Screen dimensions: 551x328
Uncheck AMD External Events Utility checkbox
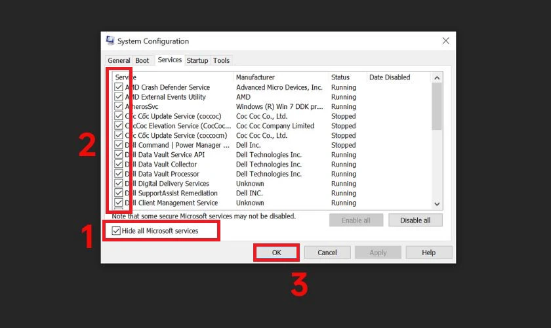(x=119, y=96)
